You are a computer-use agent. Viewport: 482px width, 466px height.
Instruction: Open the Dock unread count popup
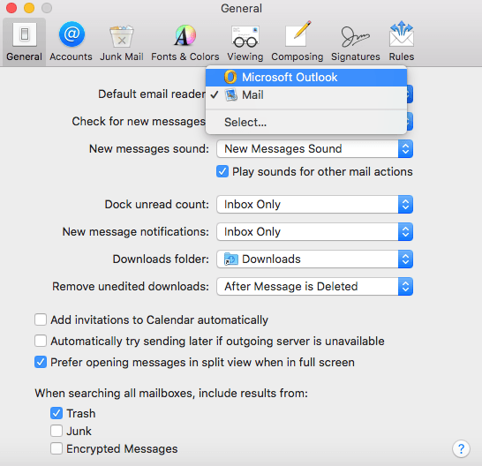pyautogui.click(x=314, y=205)
